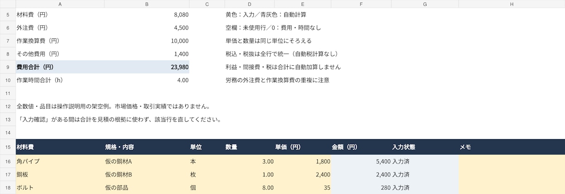Screen dimensions: 565x194
Task: Click the 入力状態 table header
Action: coord(425,147)
